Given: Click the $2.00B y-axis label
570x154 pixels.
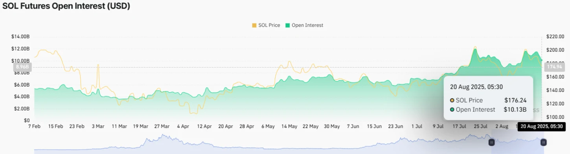Looking at the screenshot, I should 22,108.
